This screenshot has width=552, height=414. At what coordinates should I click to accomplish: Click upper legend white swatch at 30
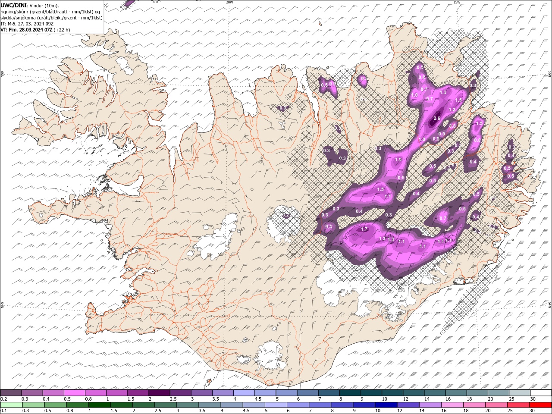541,393
